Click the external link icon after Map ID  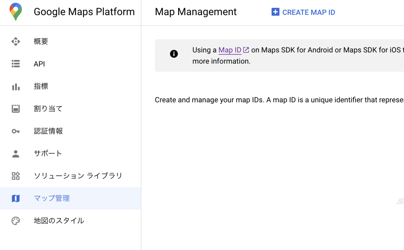tap(246, 50)
